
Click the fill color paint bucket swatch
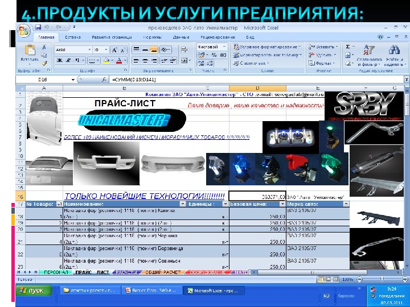pos(106,61)
